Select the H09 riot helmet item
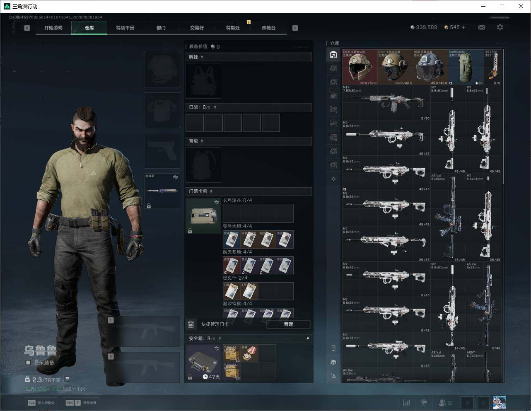 430,67
